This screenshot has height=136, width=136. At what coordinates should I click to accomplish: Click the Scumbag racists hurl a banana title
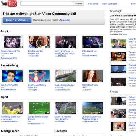tap(11, 118)
